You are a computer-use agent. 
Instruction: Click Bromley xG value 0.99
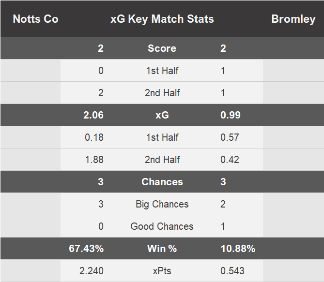pos(231,115)
